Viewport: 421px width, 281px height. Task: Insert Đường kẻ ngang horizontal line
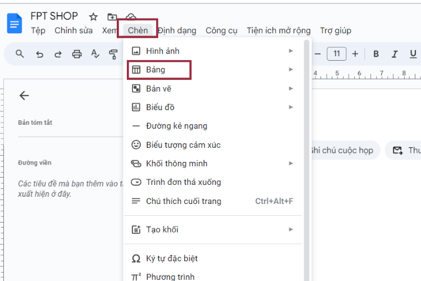tap(213, 126)
